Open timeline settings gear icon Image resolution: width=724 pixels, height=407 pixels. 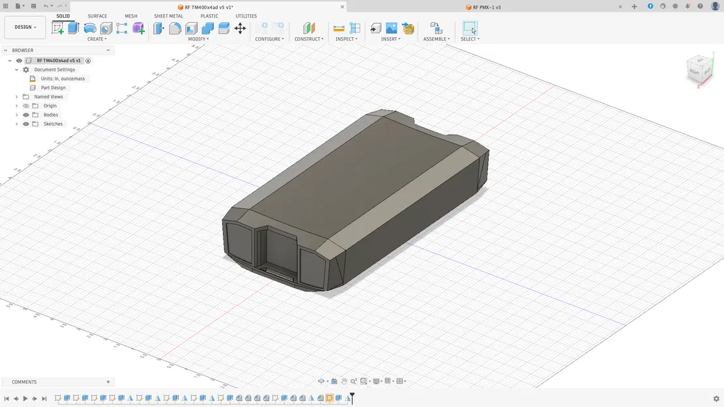coord(716,399)
